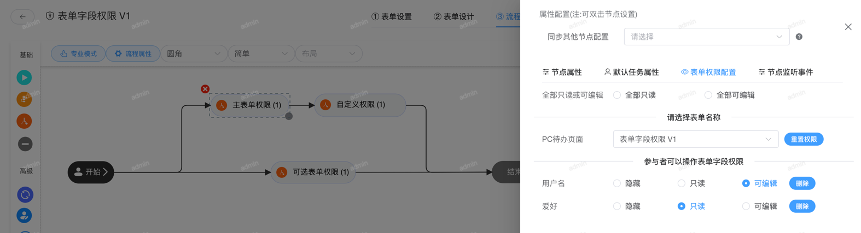Image resolution: width=861 pixels, height=233 pixels.
Task: Open the 圆角 line style dropdown
Action: [194, 53]
